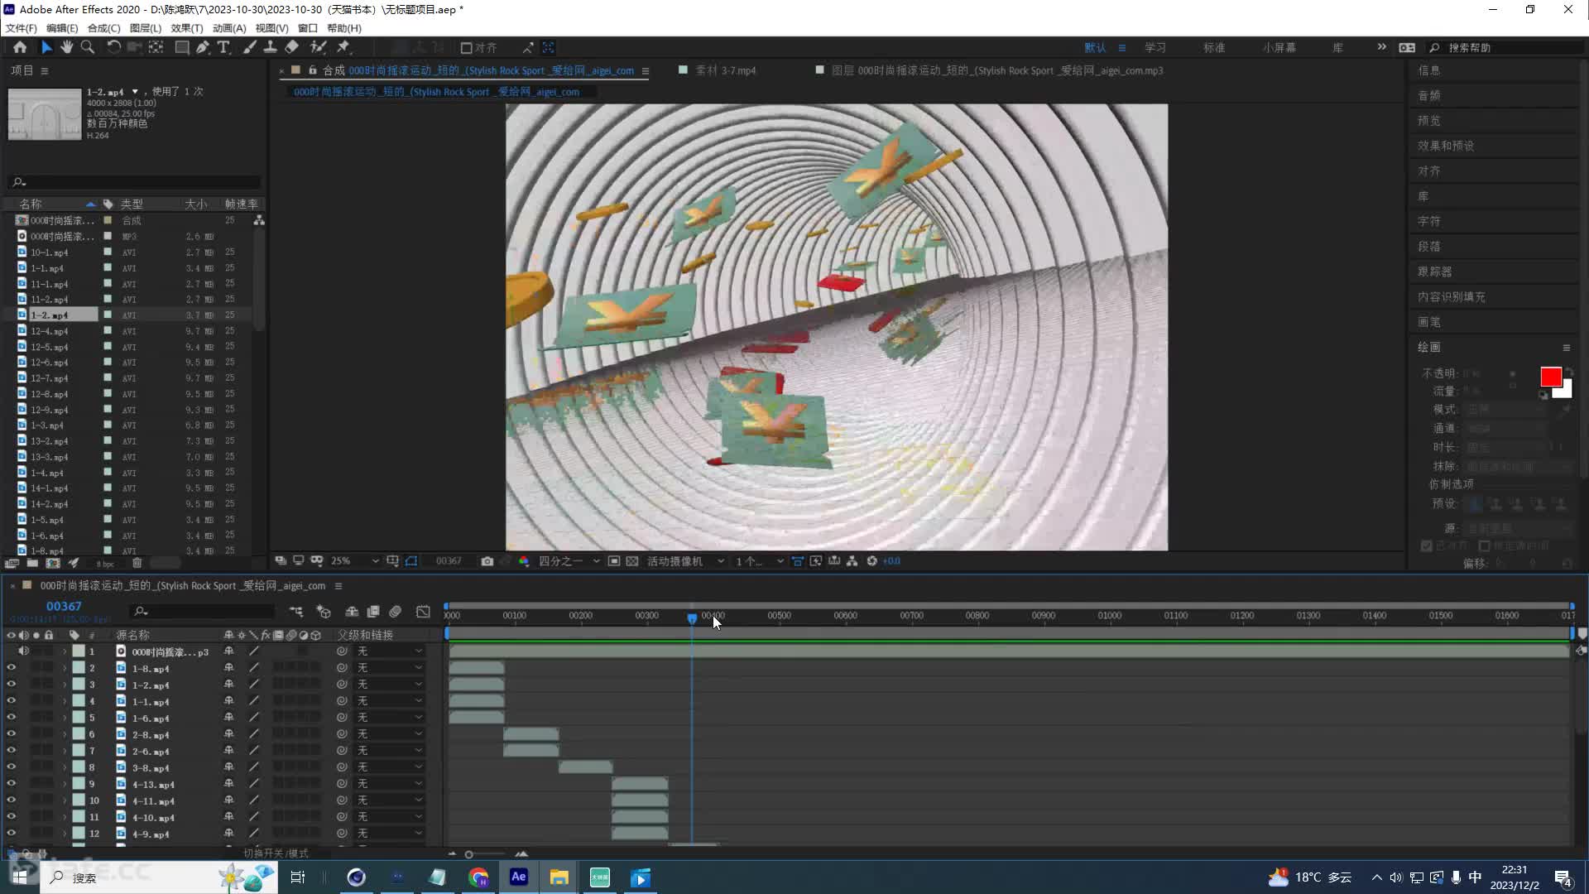Click the Draft 3D icon in timeline
The image size is (1589, 894).
click(x=324, y=612)
